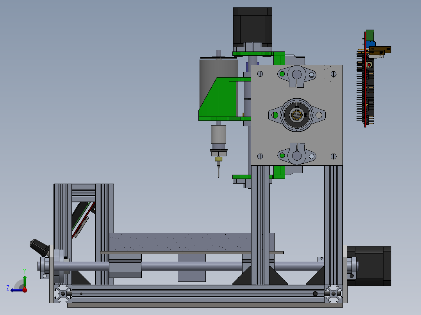This screenshot has height=315, width=421.
Task: Select the top-left slotted screw on the plate
Action: click(x=260, y=74)
